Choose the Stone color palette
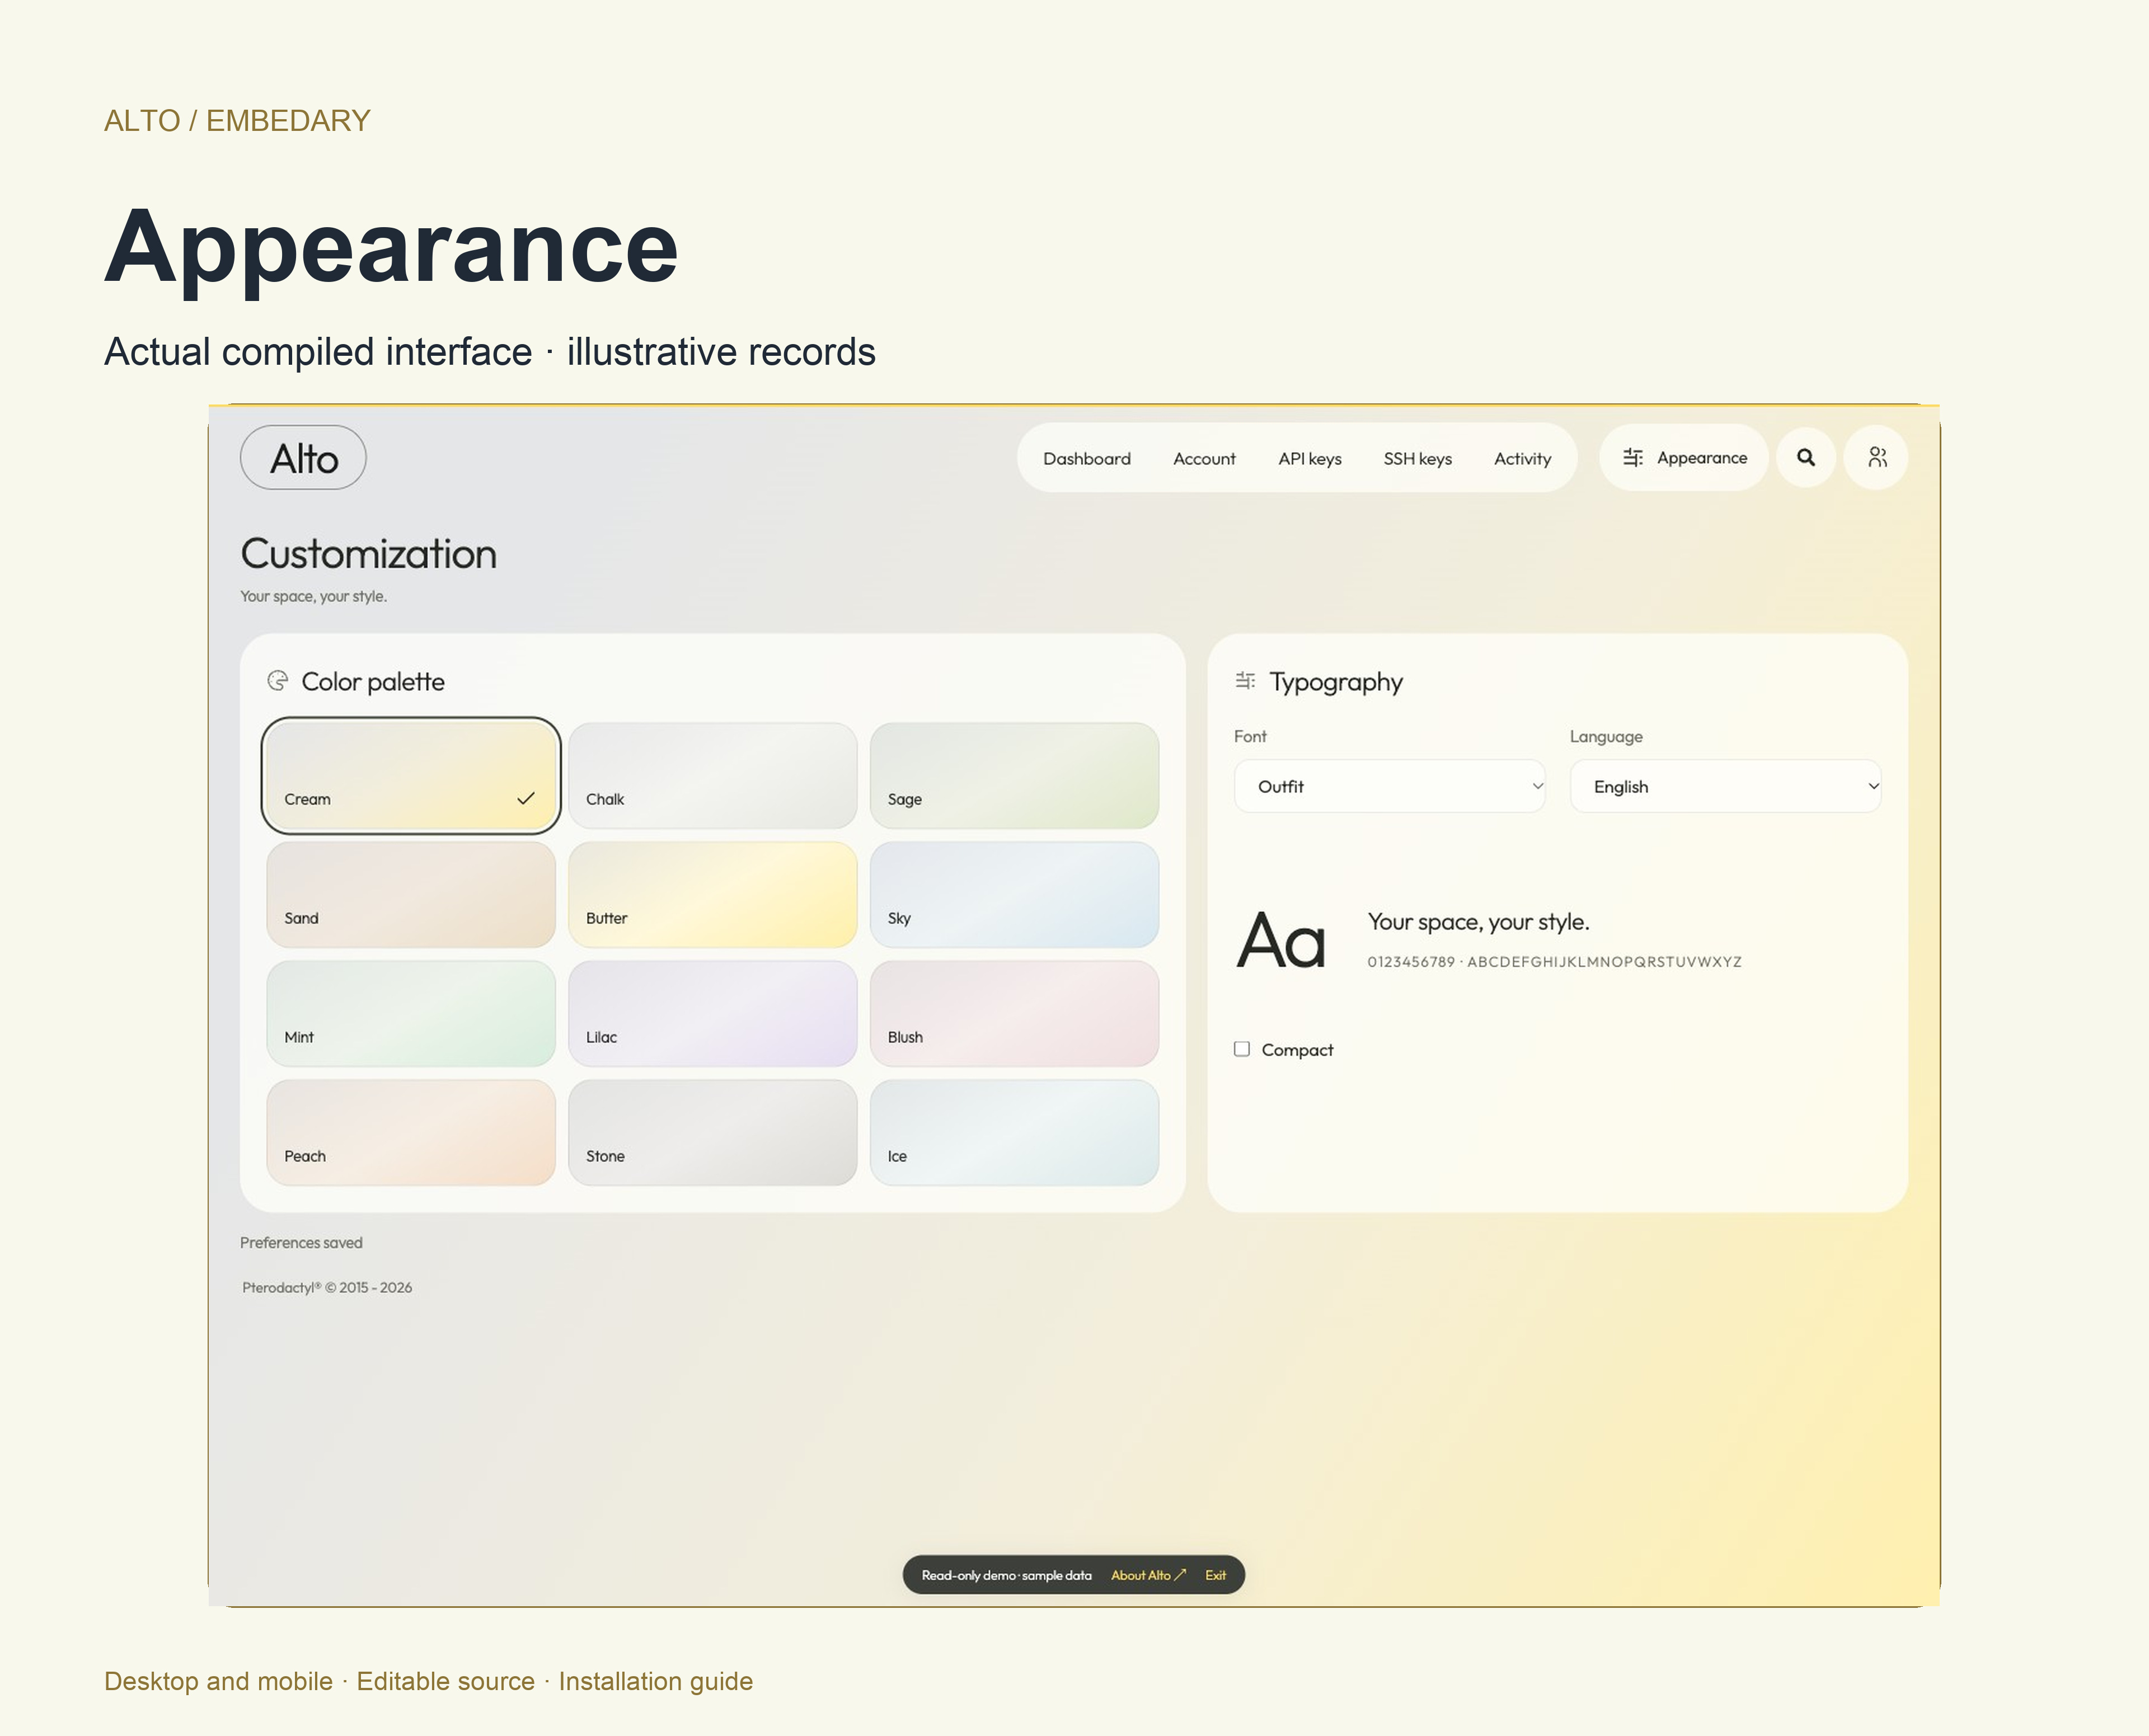 (x=712, y=1132)
